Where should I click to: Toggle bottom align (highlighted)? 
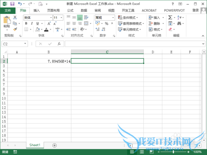point(80,18)
